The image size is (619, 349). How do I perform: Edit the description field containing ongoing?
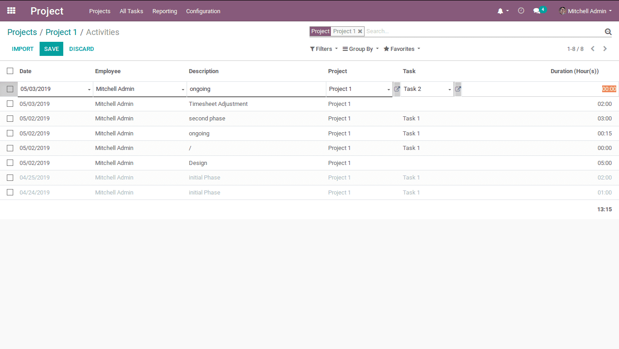coord(256,89)
